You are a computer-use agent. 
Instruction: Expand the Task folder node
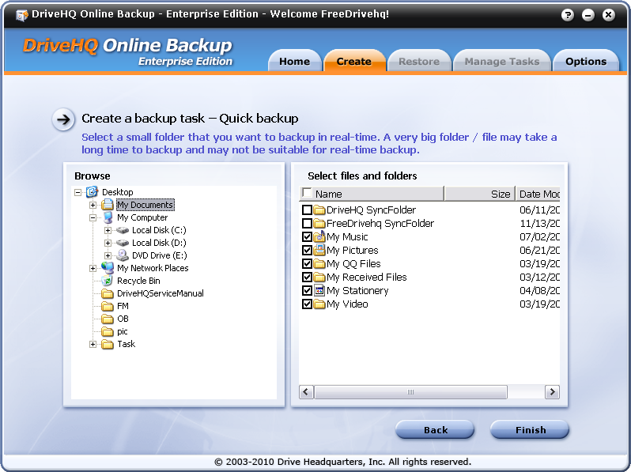click(93, 344)
